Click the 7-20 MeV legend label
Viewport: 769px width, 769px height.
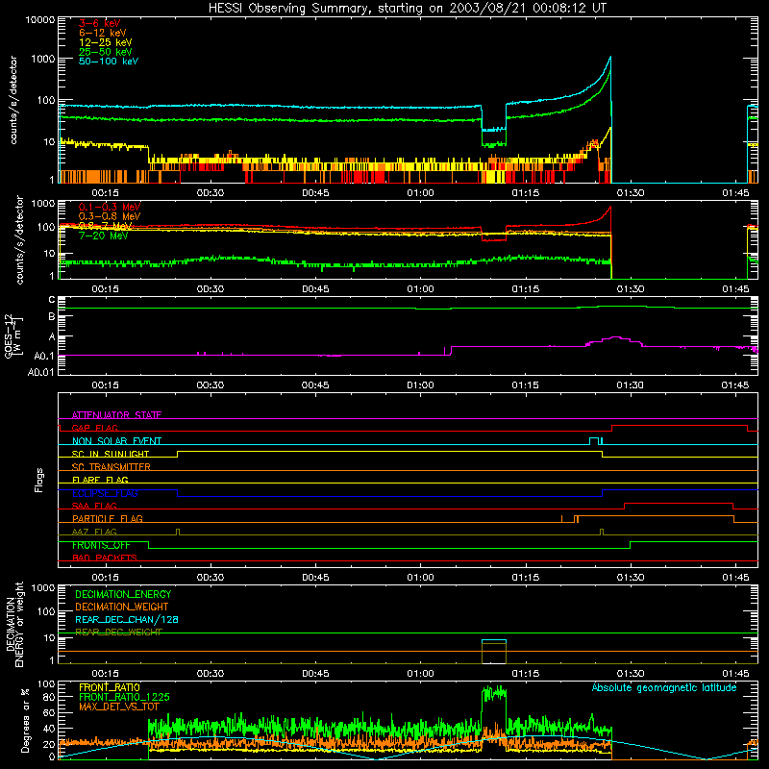(104, 236)
